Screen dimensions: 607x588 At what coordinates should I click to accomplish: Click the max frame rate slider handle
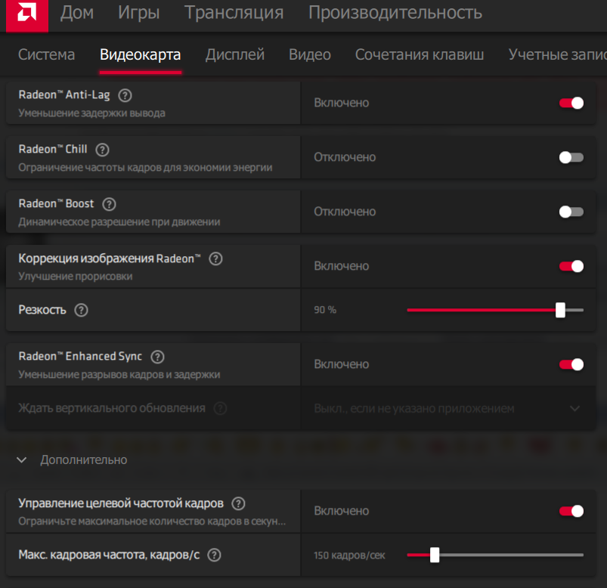point(435,555)
